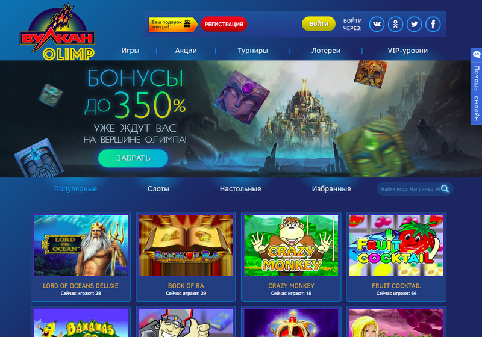Switch to the Слоты tab

[x=158, y=189]
